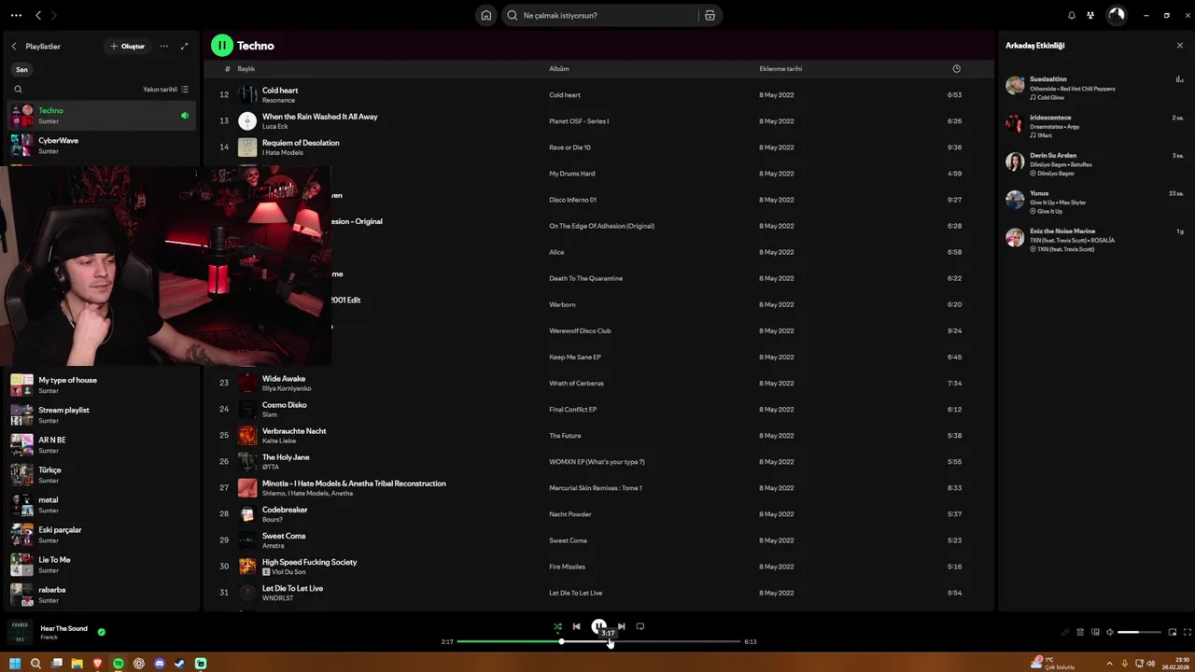This screenshot has width=1195, height=672.
Task: Select the 'Let Die To Let Live' track
Action: (x=597, y=592)
